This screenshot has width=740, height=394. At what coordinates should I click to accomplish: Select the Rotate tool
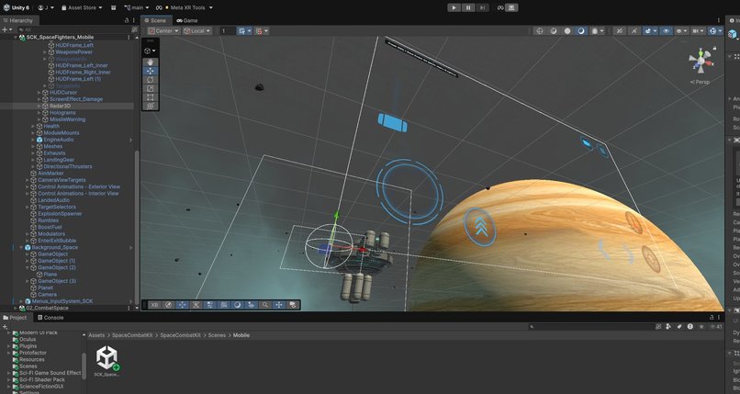point(150,80)
